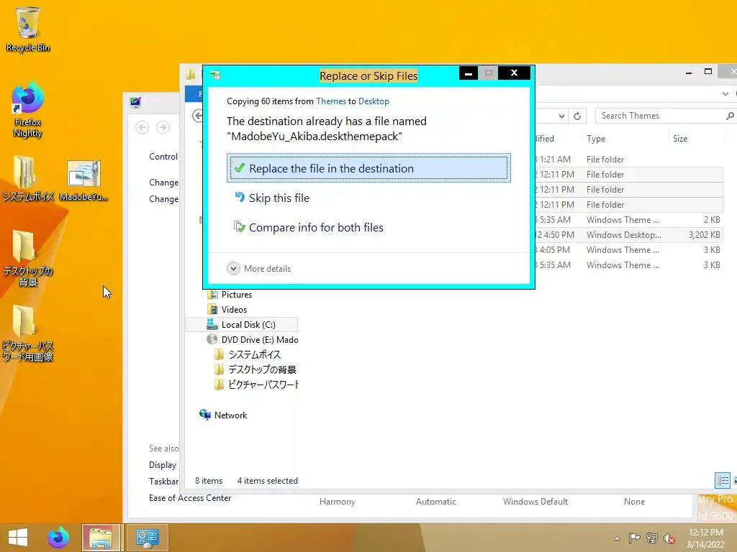
Task: Open the Windows Start button
Action: coord(18,538)
